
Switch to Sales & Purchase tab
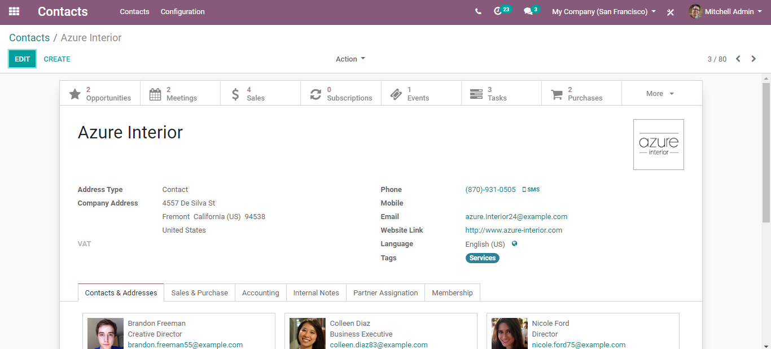pyautogui.click(x=199, y=293)
